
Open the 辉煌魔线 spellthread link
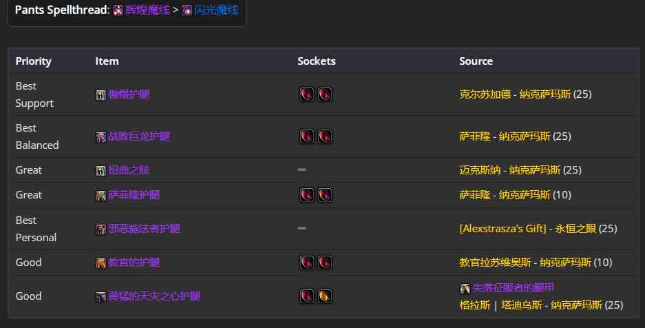(x=148, y=10)
